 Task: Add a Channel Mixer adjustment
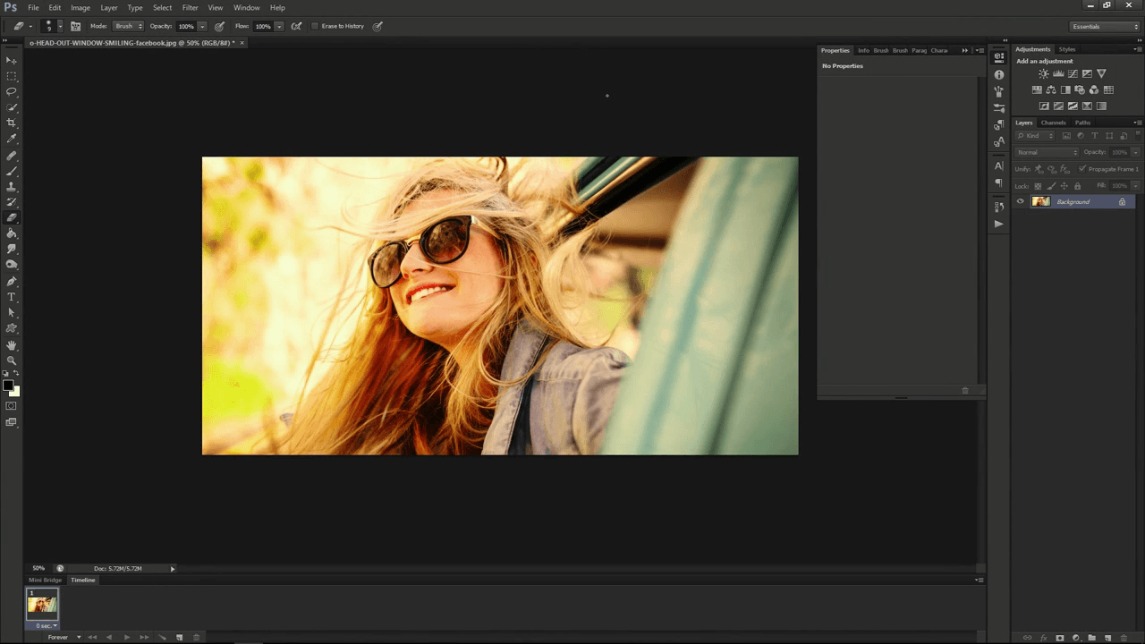(x=1094, y=90)
